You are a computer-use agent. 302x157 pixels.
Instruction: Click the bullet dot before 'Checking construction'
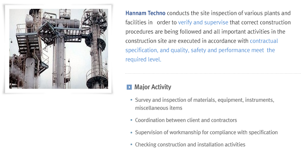pyautogui.click(x=131, y=144)
